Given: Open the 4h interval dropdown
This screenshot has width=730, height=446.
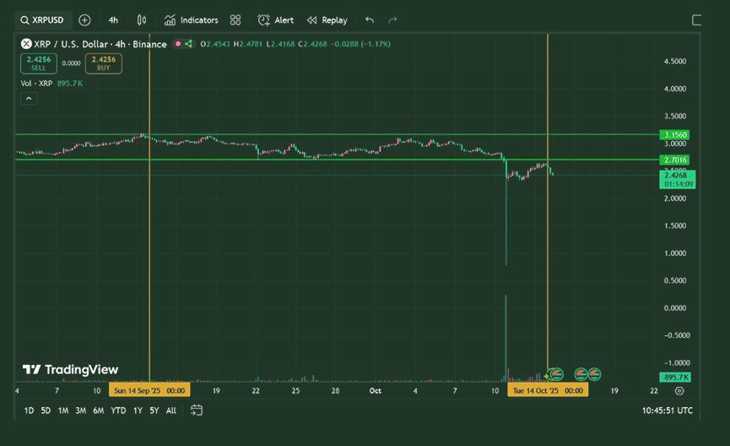Looking at the screenshot, I should point(113,20).
